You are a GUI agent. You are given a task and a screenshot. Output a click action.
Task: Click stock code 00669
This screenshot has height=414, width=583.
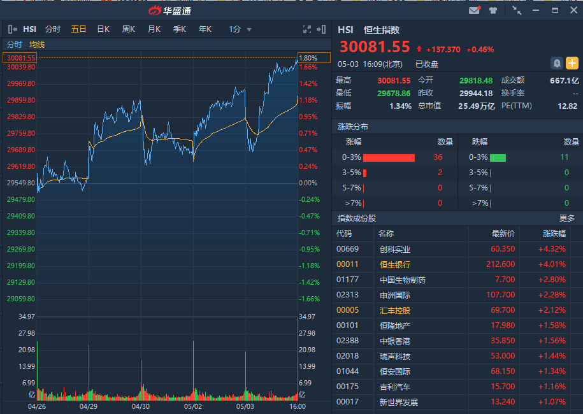[347, 248]
